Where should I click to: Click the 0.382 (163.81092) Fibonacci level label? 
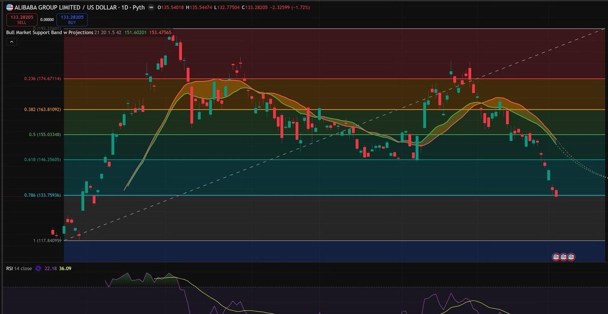pos(42,110)
